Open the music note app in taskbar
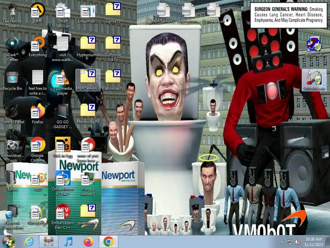This screenshot has width=330, height=248. (x=68, y=242)
